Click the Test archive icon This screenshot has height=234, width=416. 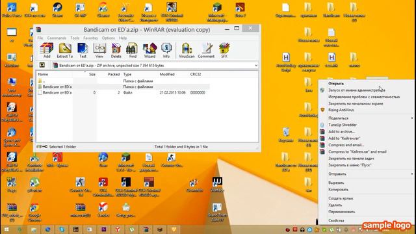tap(83, 51)
